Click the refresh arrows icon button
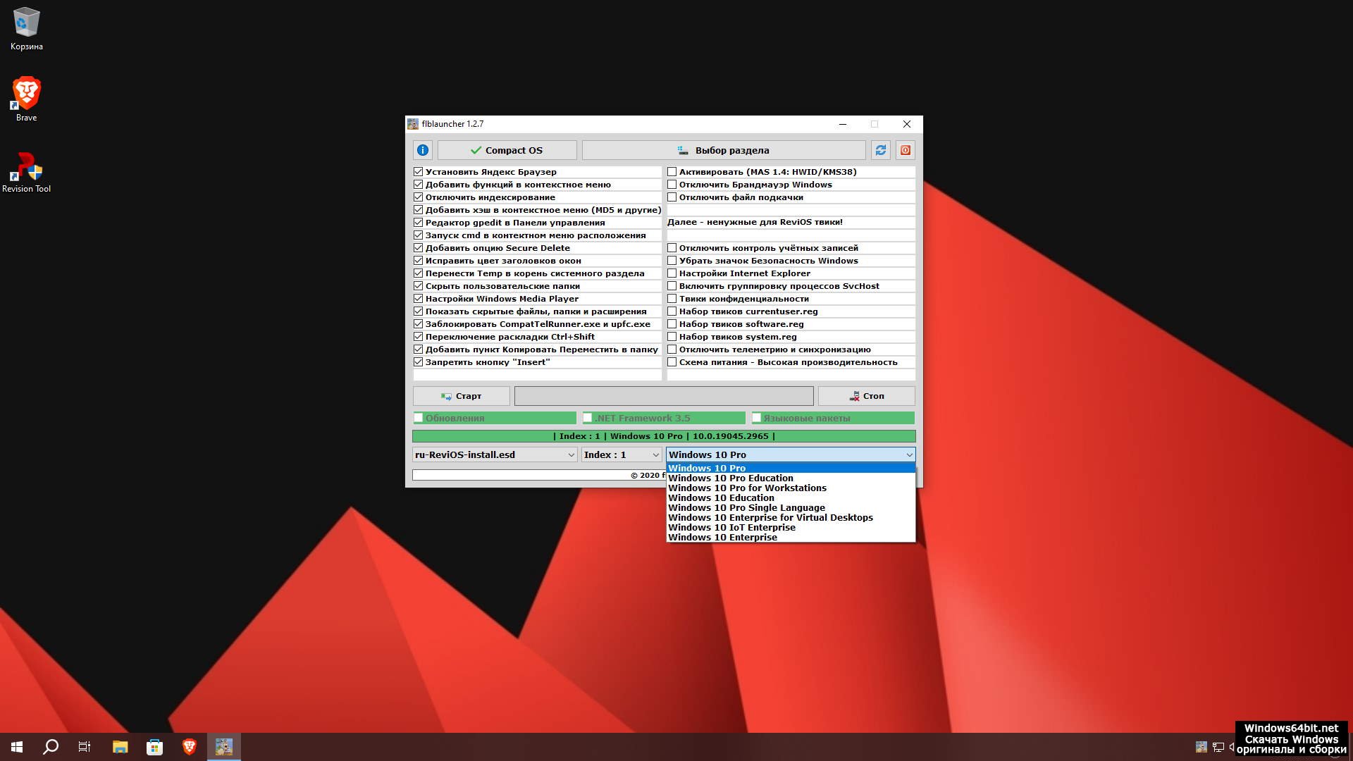1353x761 pixels. pos(880,150)
